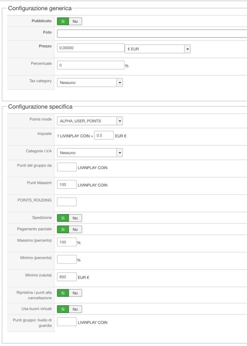Select Si for Usa buoni virtuali
The width and height of the screenshot is (247, 346).
tap(63, 309)
